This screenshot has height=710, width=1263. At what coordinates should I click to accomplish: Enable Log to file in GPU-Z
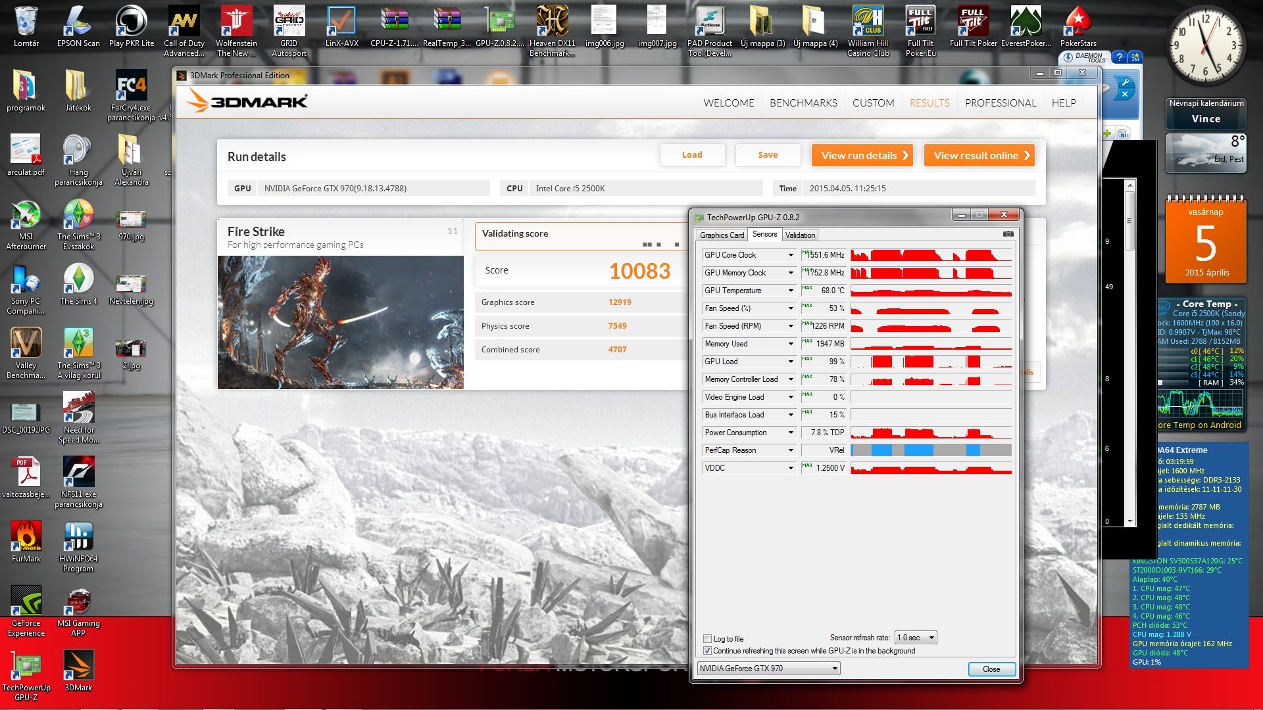pyautogui.click(x=708, y=638)
